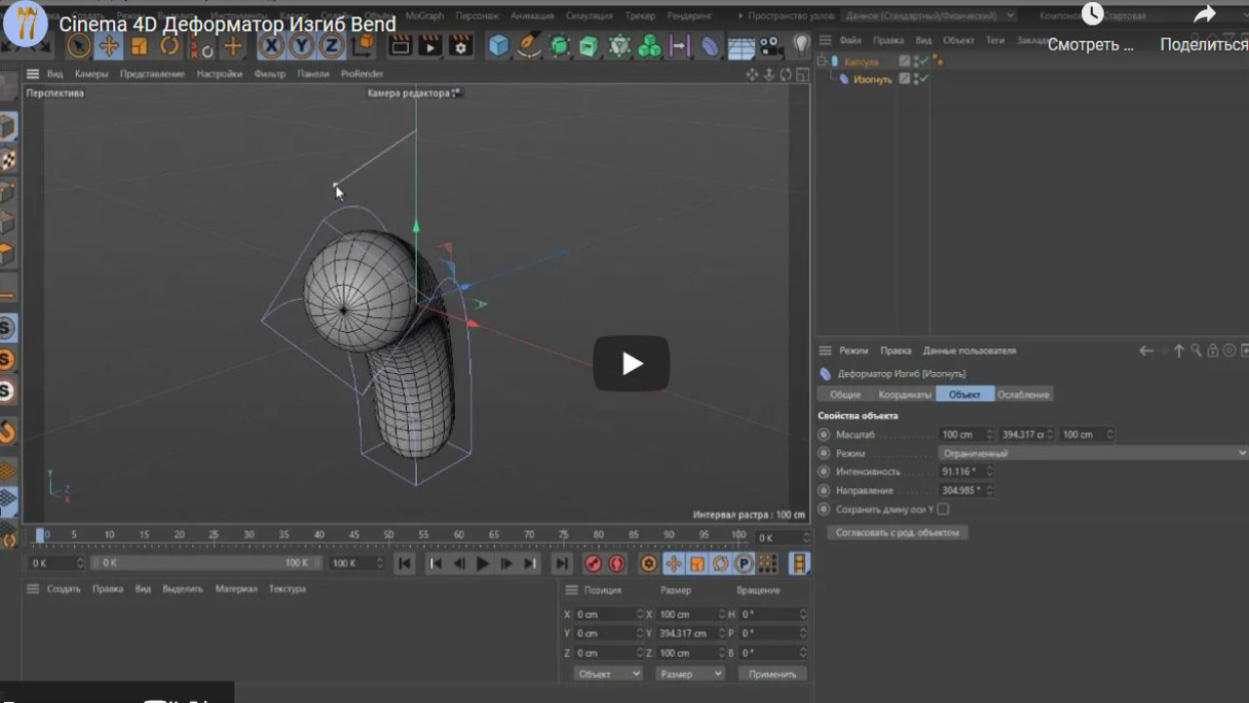Toggle the Интенсивность animation dot

pyautogui.click(x=825, y=472)
